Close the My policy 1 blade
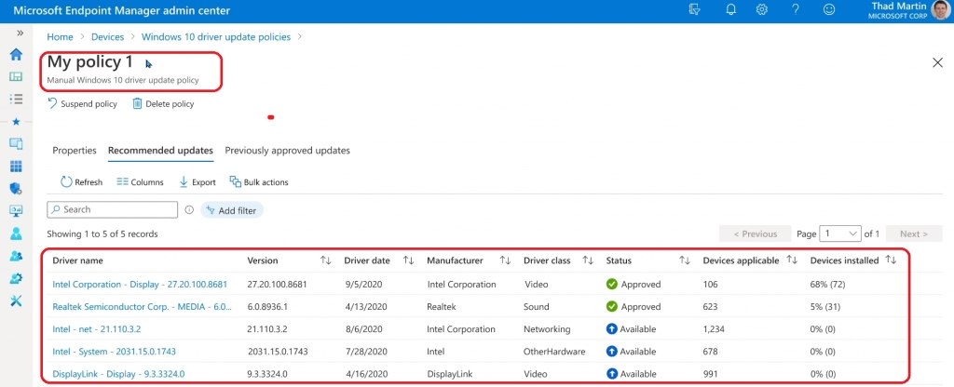The width and height of the screenshot is (954, 387). point(937,62)
